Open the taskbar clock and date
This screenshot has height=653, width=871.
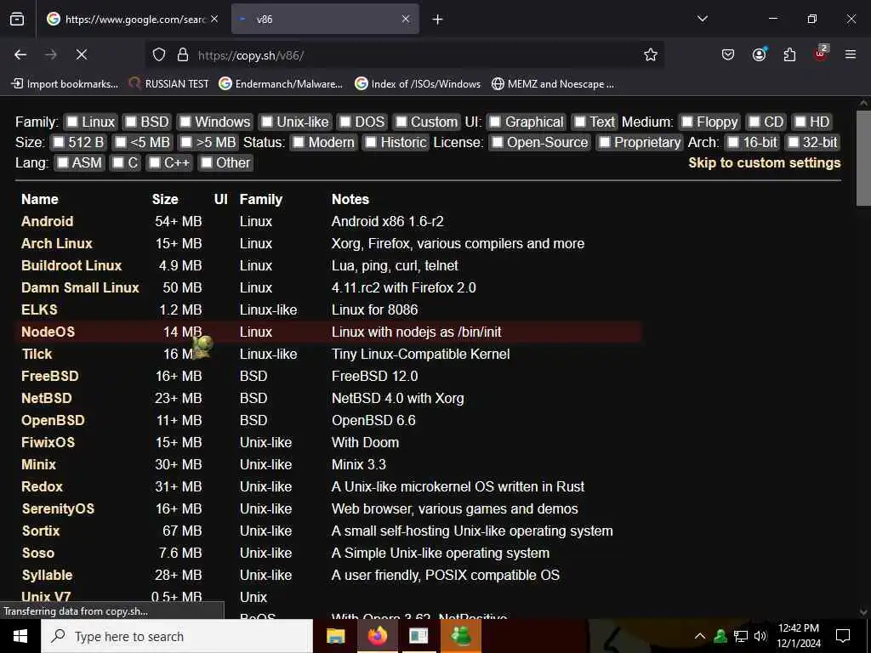[x=798, y=636]
